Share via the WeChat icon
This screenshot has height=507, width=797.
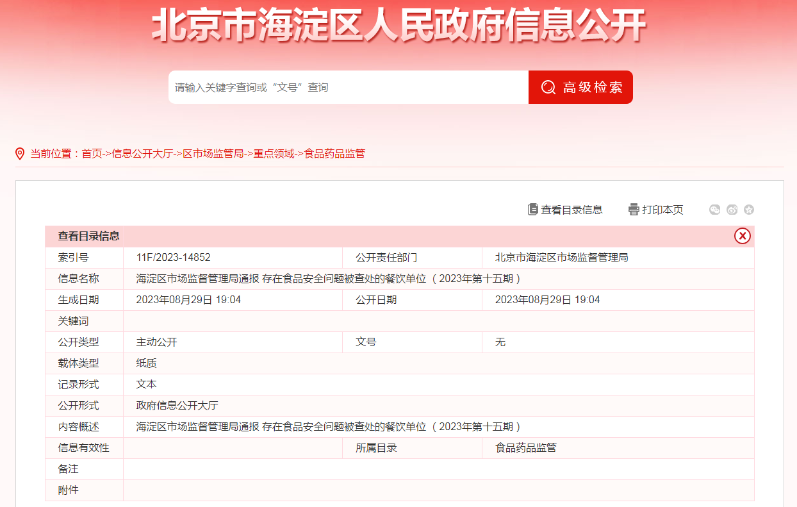[715, 210]
